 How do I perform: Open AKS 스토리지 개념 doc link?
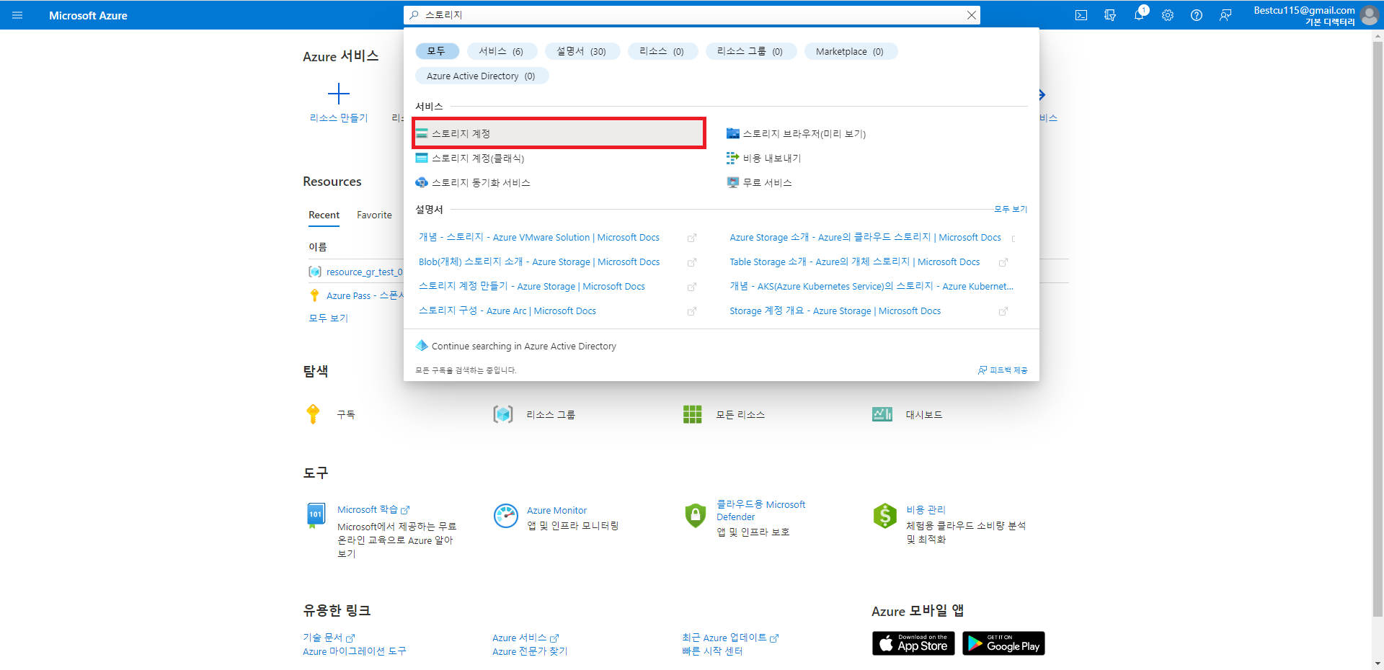click(x=871, y=286)
